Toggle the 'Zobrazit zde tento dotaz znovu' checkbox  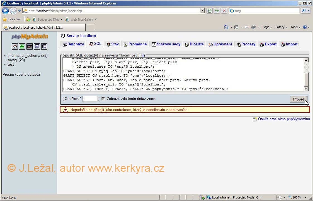[x=103, y=99]
